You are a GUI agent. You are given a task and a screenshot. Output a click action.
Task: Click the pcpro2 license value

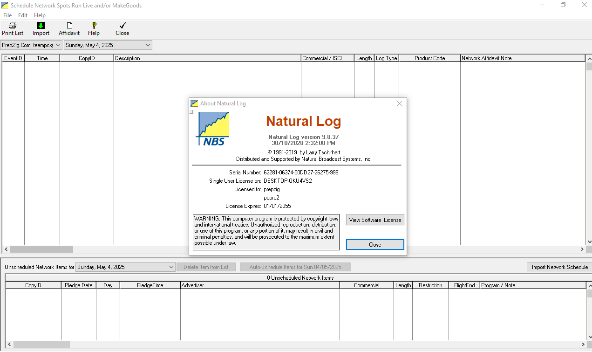click(x=272, y=198)
